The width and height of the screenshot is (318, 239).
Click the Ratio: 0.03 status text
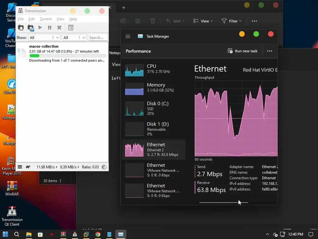tap(90, 167)
